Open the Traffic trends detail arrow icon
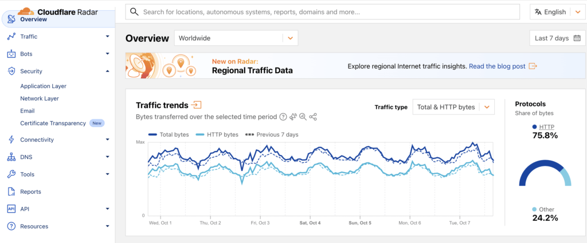 197,105
